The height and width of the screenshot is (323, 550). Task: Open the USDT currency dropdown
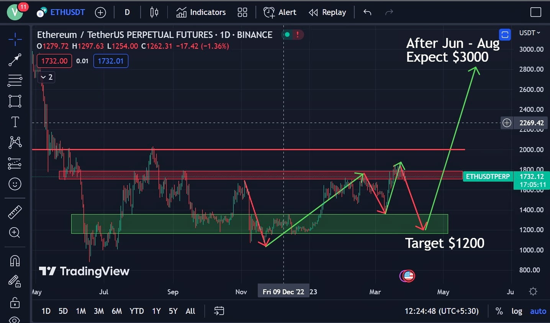click(x=530, y=33)
